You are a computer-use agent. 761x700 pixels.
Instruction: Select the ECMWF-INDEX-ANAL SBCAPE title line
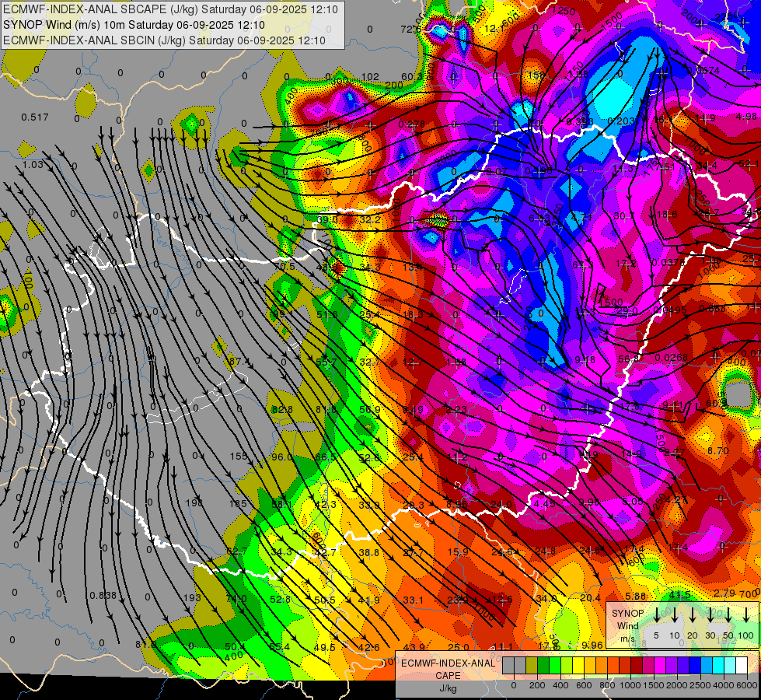point(170,9)
